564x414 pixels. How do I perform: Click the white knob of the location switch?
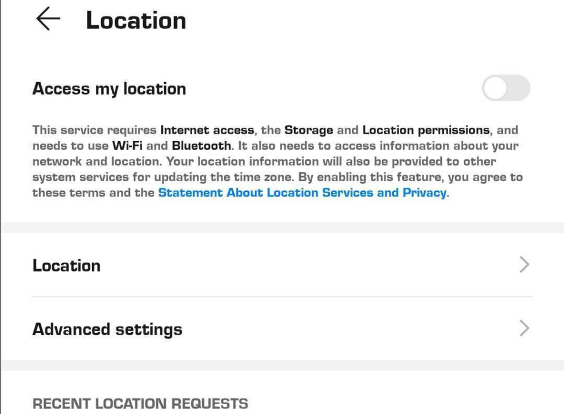coord(495,89)
